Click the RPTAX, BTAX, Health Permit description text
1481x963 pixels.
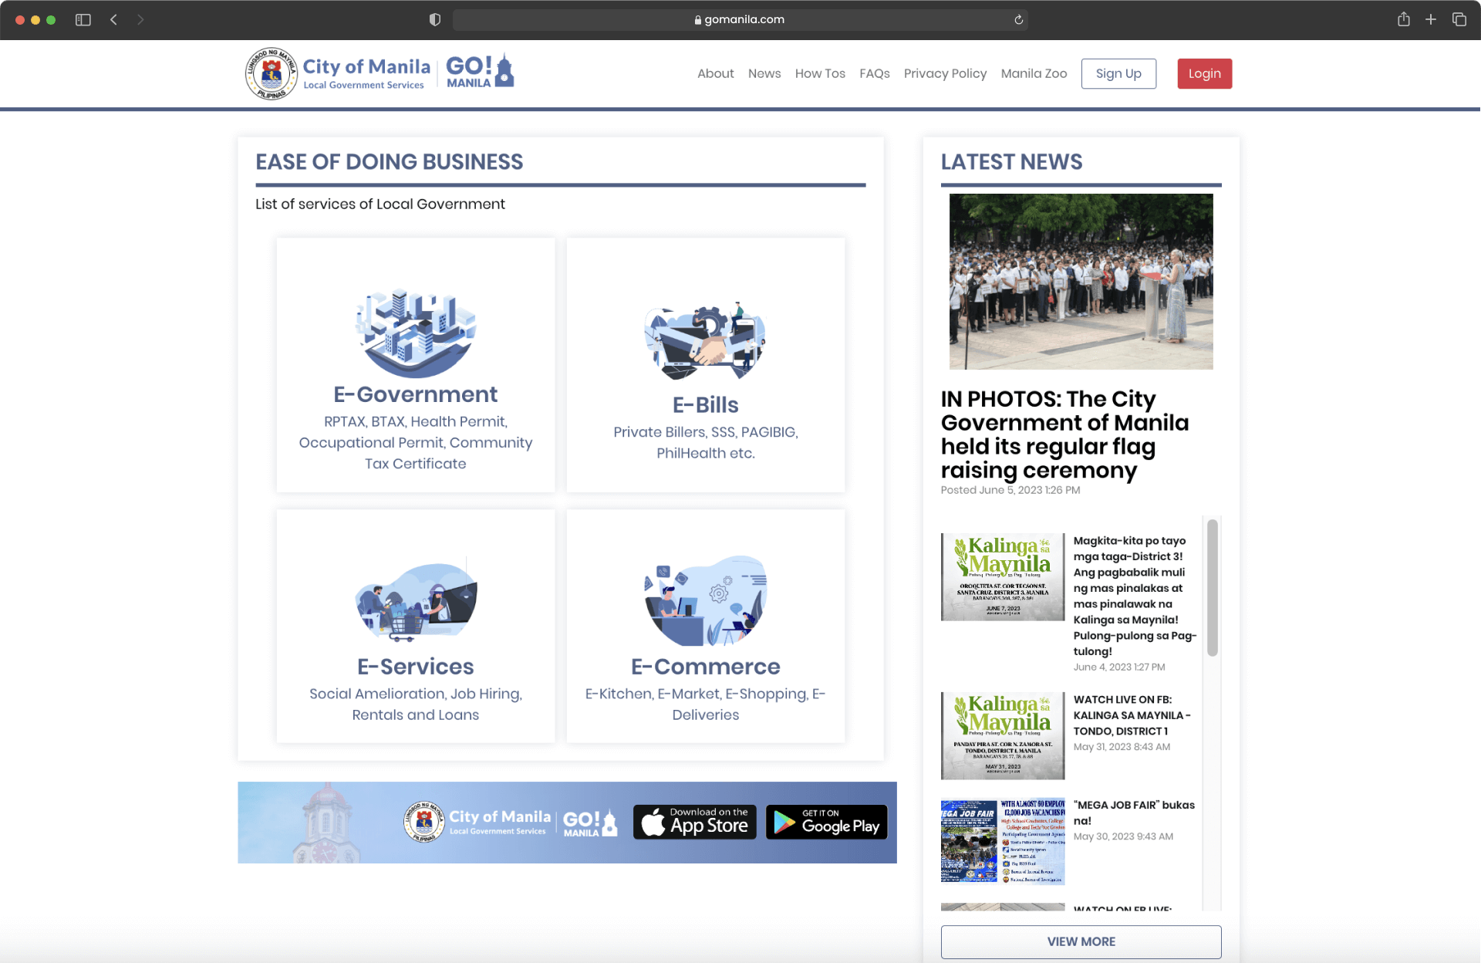[x=416, y=443]
